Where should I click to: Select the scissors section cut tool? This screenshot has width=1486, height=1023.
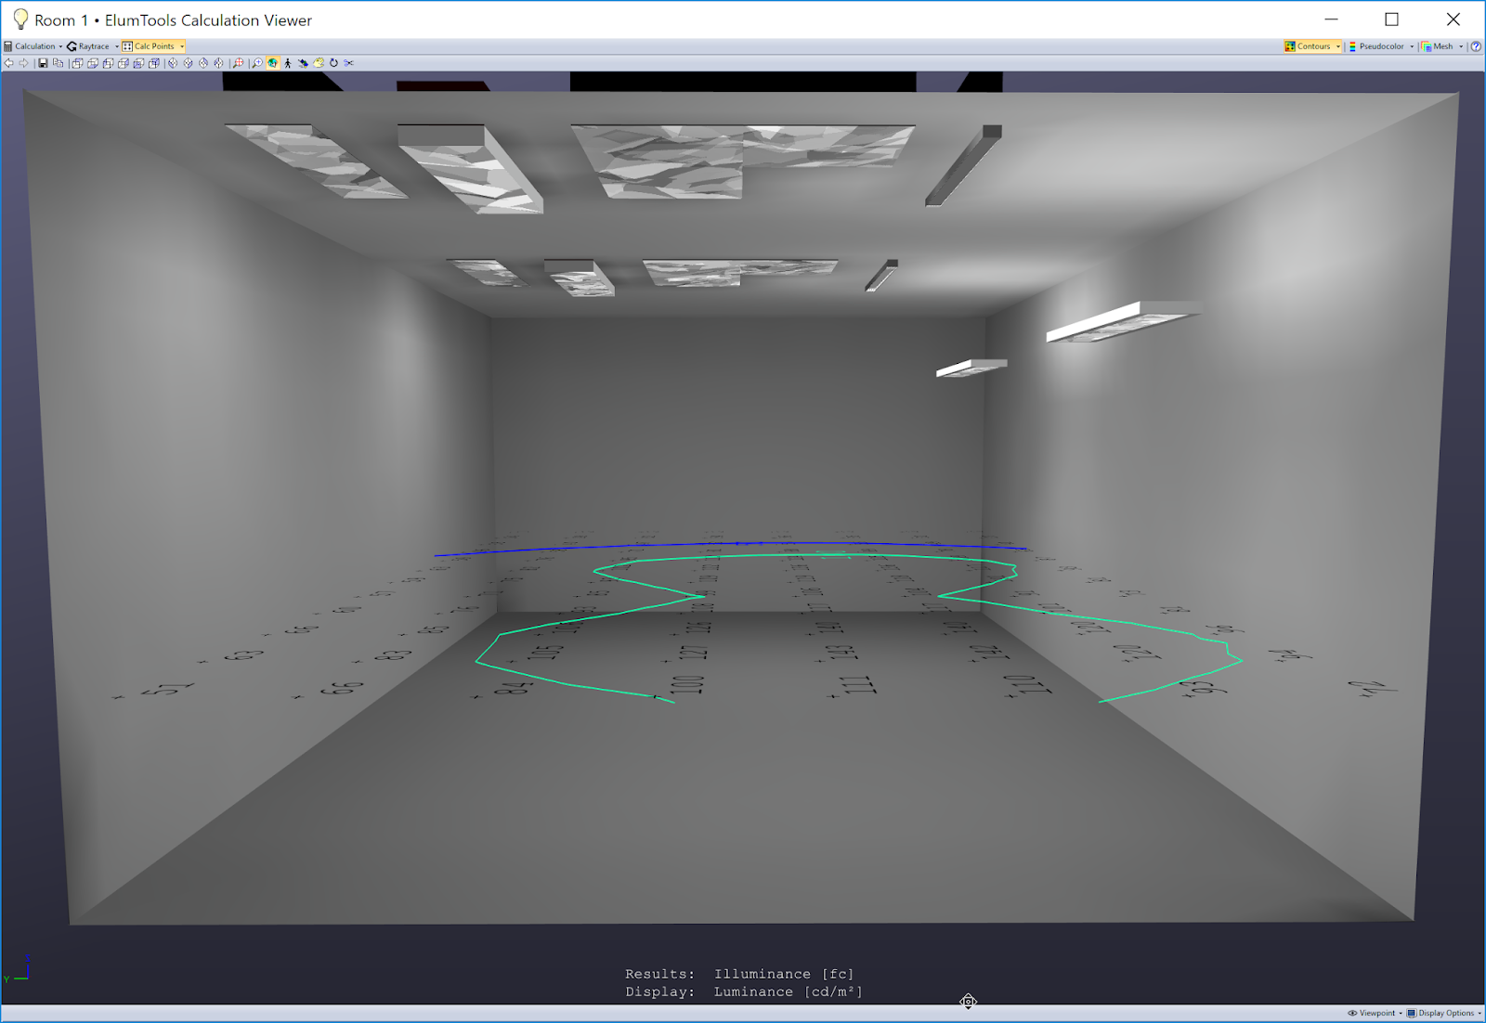[350, 63]
